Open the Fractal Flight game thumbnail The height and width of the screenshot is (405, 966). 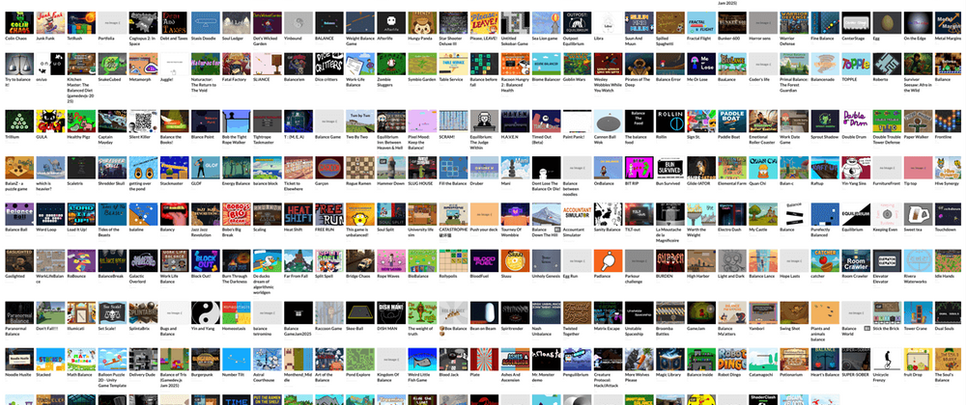click(699, 23)
